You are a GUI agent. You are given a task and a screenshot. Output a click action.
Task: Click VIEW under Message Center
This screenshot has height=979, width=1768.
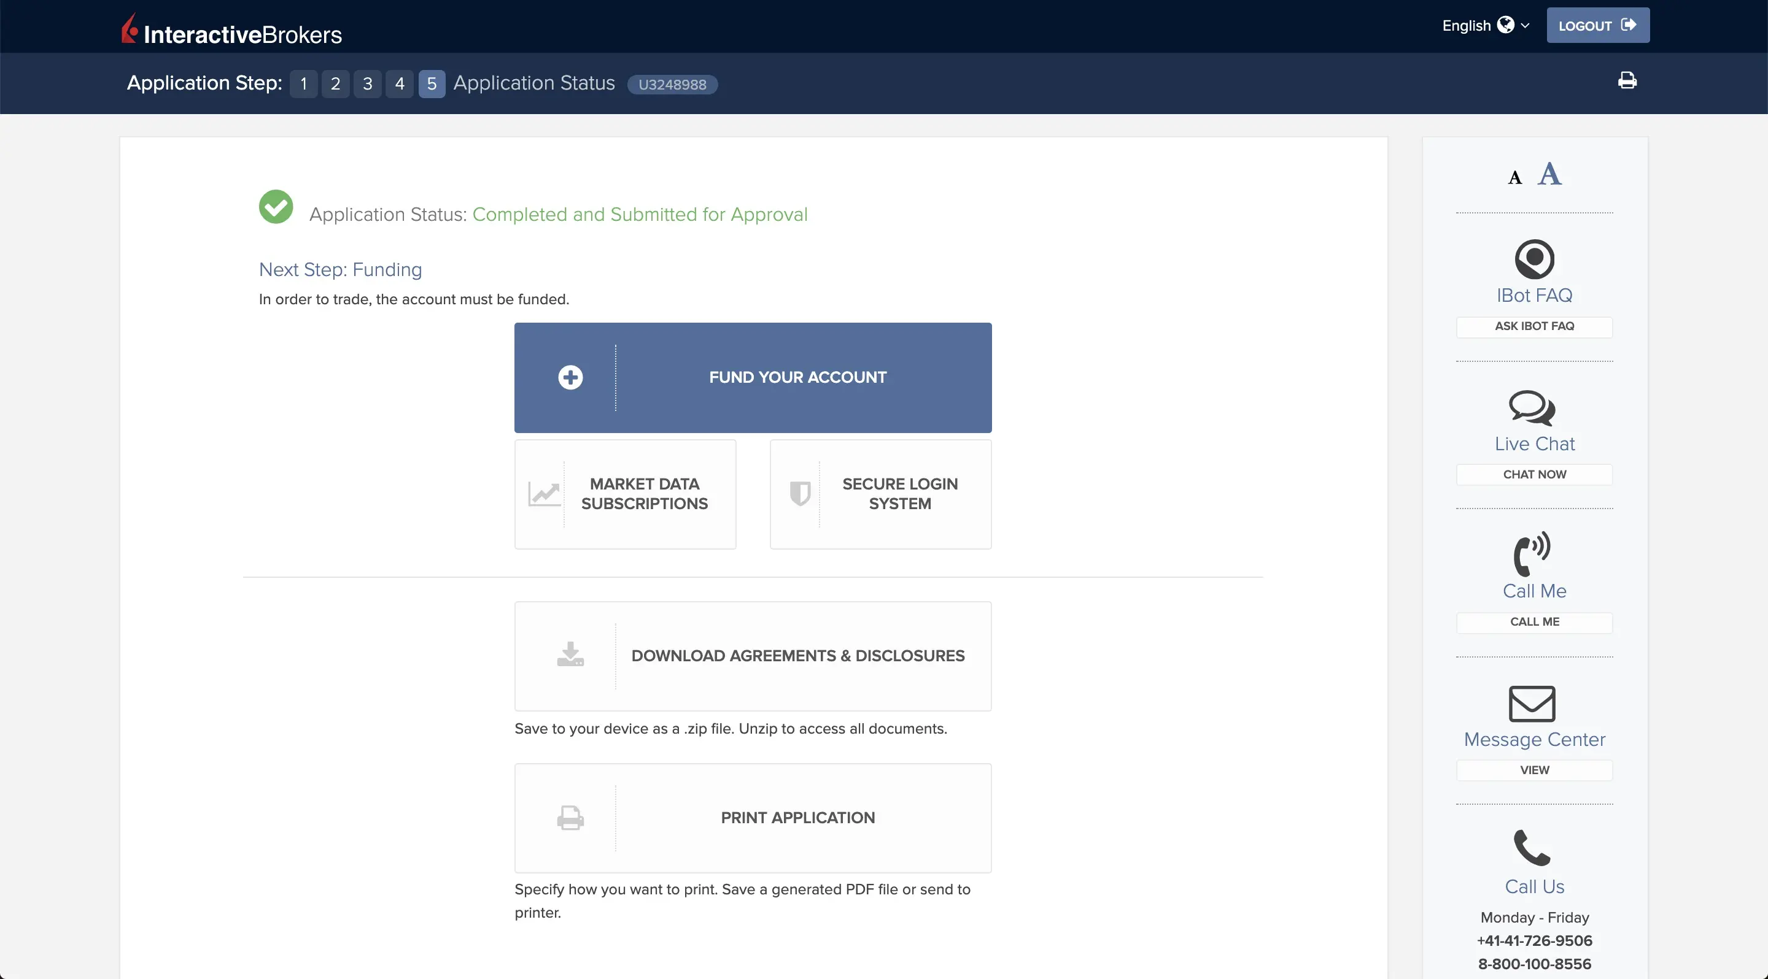[x=1535, y=770]
